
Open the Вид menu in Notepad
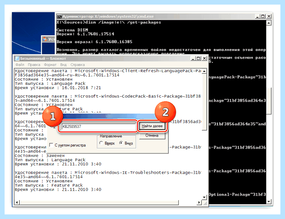63,65
